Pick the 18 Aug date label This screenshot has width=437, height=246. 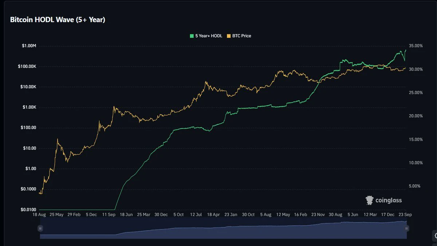(x=39, y=215)
